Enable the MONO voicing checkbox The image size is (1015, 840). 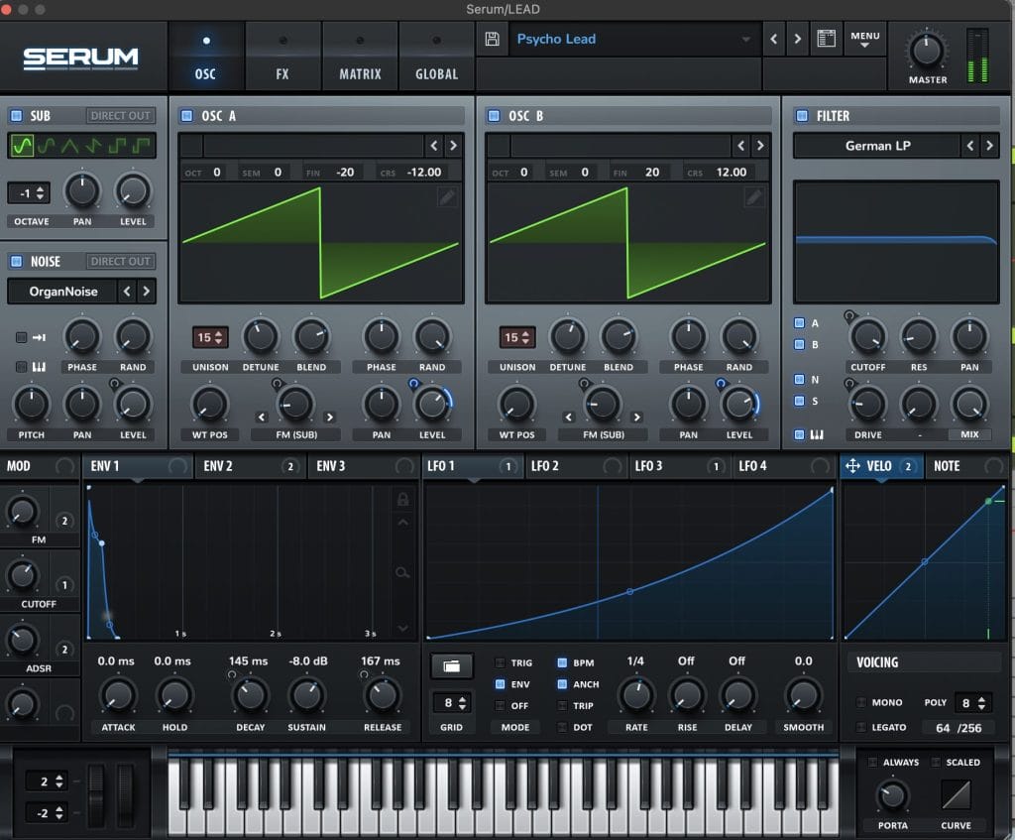861,702
